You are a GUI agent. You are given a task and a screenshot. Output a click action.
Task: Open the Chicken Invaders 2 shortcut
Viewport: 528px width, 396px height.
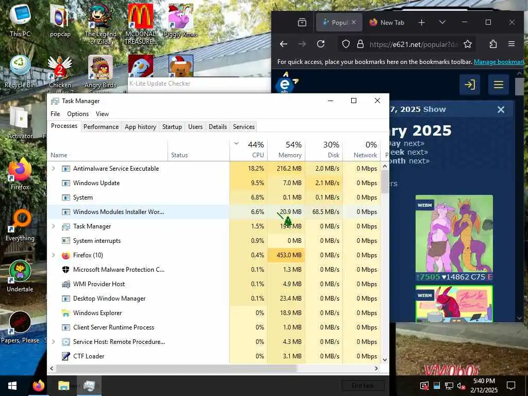(60, 74)
